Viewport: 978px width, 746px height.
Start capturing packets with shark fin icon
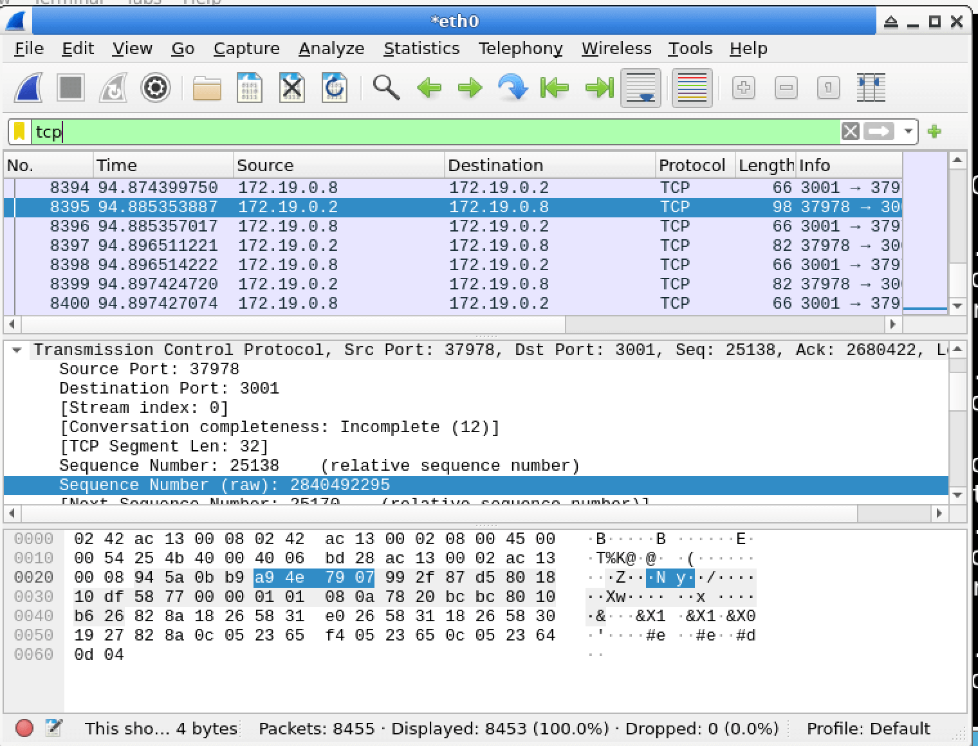(29, 87)
